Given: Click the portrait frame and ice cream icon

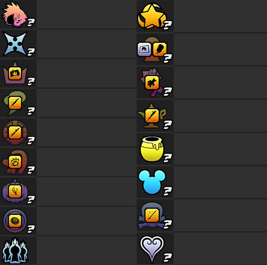Looking at the screenshot, I should coord(152,49).
